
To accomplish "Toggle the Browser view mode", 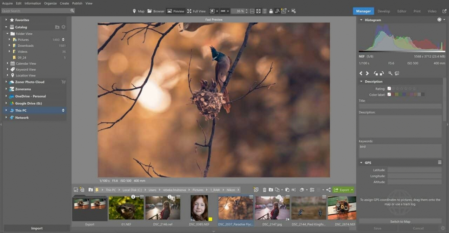I will click(156, 11).
